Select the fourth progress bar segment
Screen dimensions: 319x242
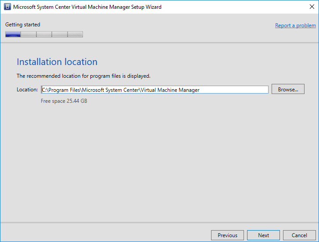tap(60, 34)
